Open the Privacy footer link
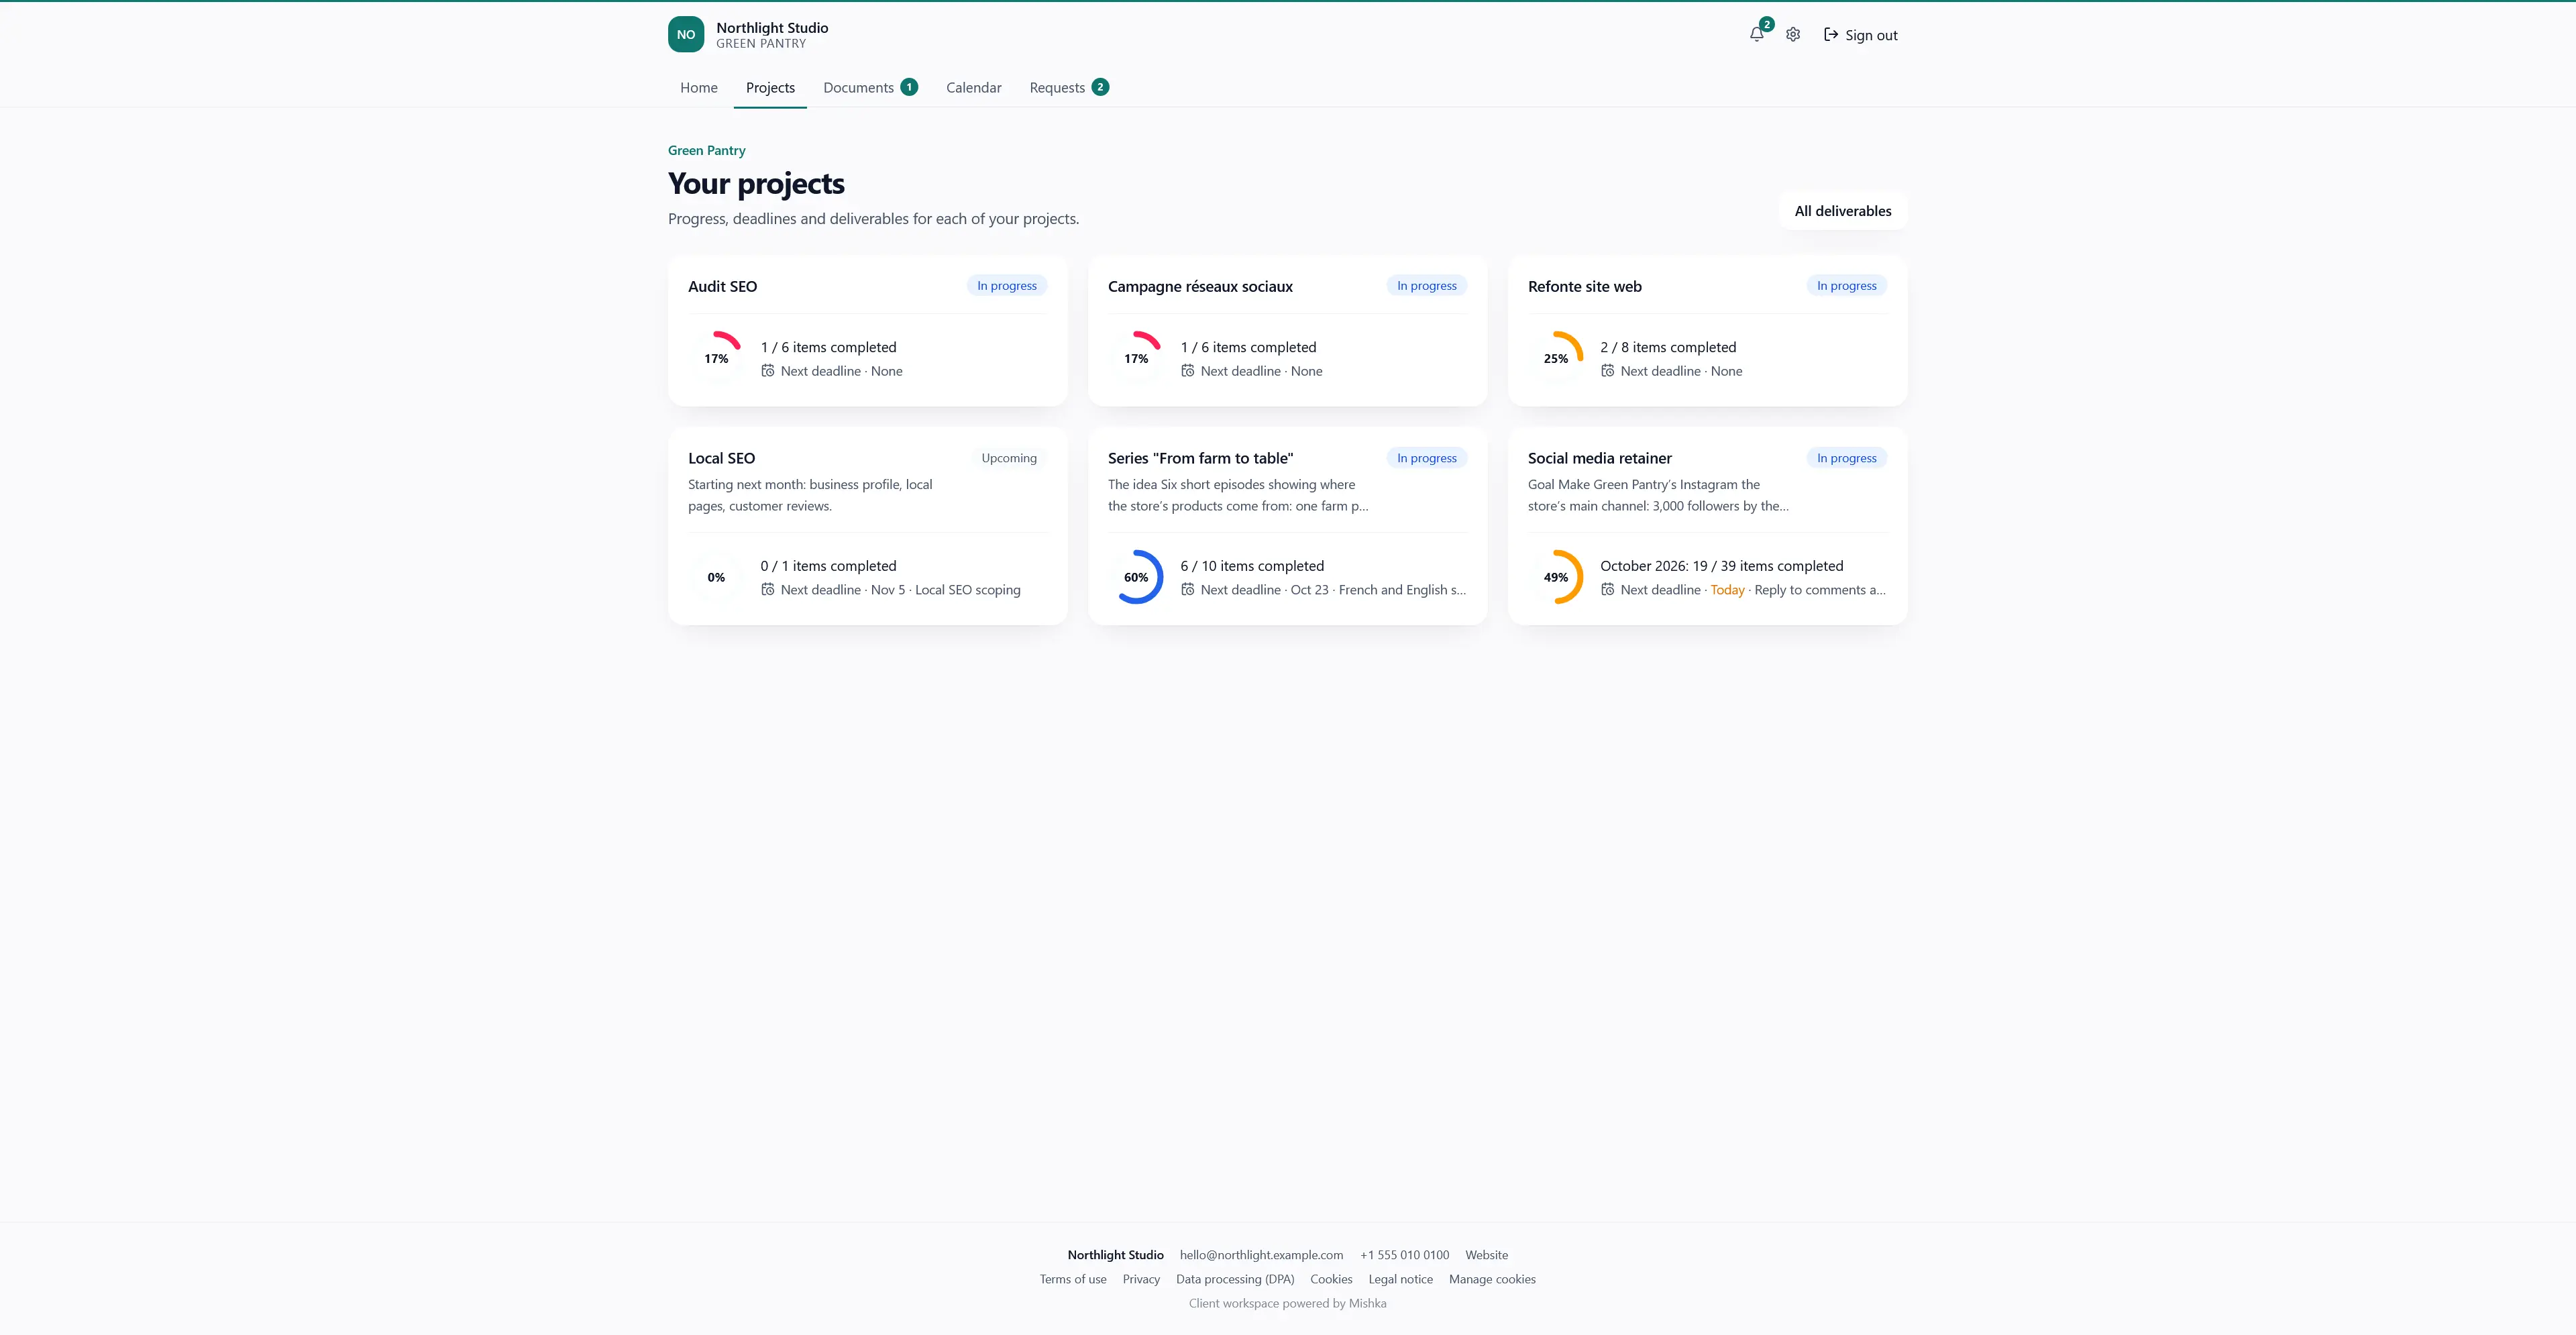The width and height of the screenshot is (2576, 1335). pos(1141,1279)
